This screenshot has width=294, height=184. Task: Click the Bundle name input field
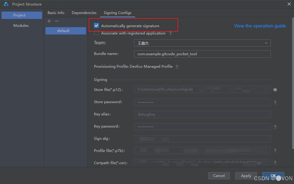pyautogui.click(x=202, y=54)
